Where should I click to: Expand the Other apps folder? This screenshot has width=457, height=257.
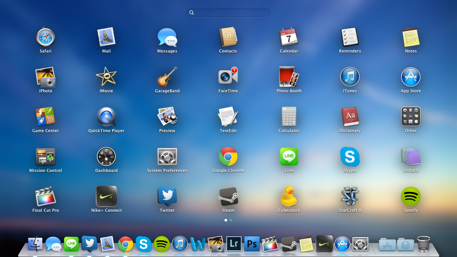411,117
